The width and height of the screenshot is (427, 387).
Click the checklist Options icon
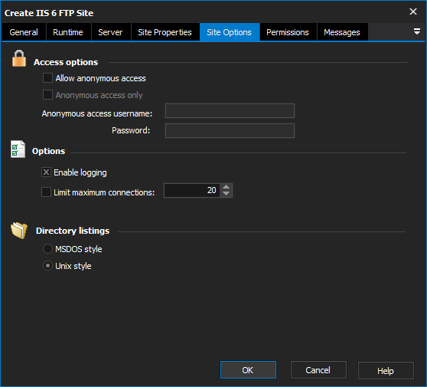point(18,149)
